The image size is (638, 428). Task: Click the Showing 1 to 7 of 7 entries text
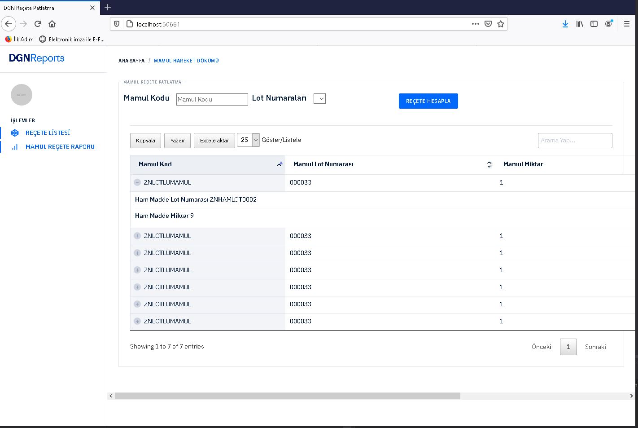(x=167, y=347)
